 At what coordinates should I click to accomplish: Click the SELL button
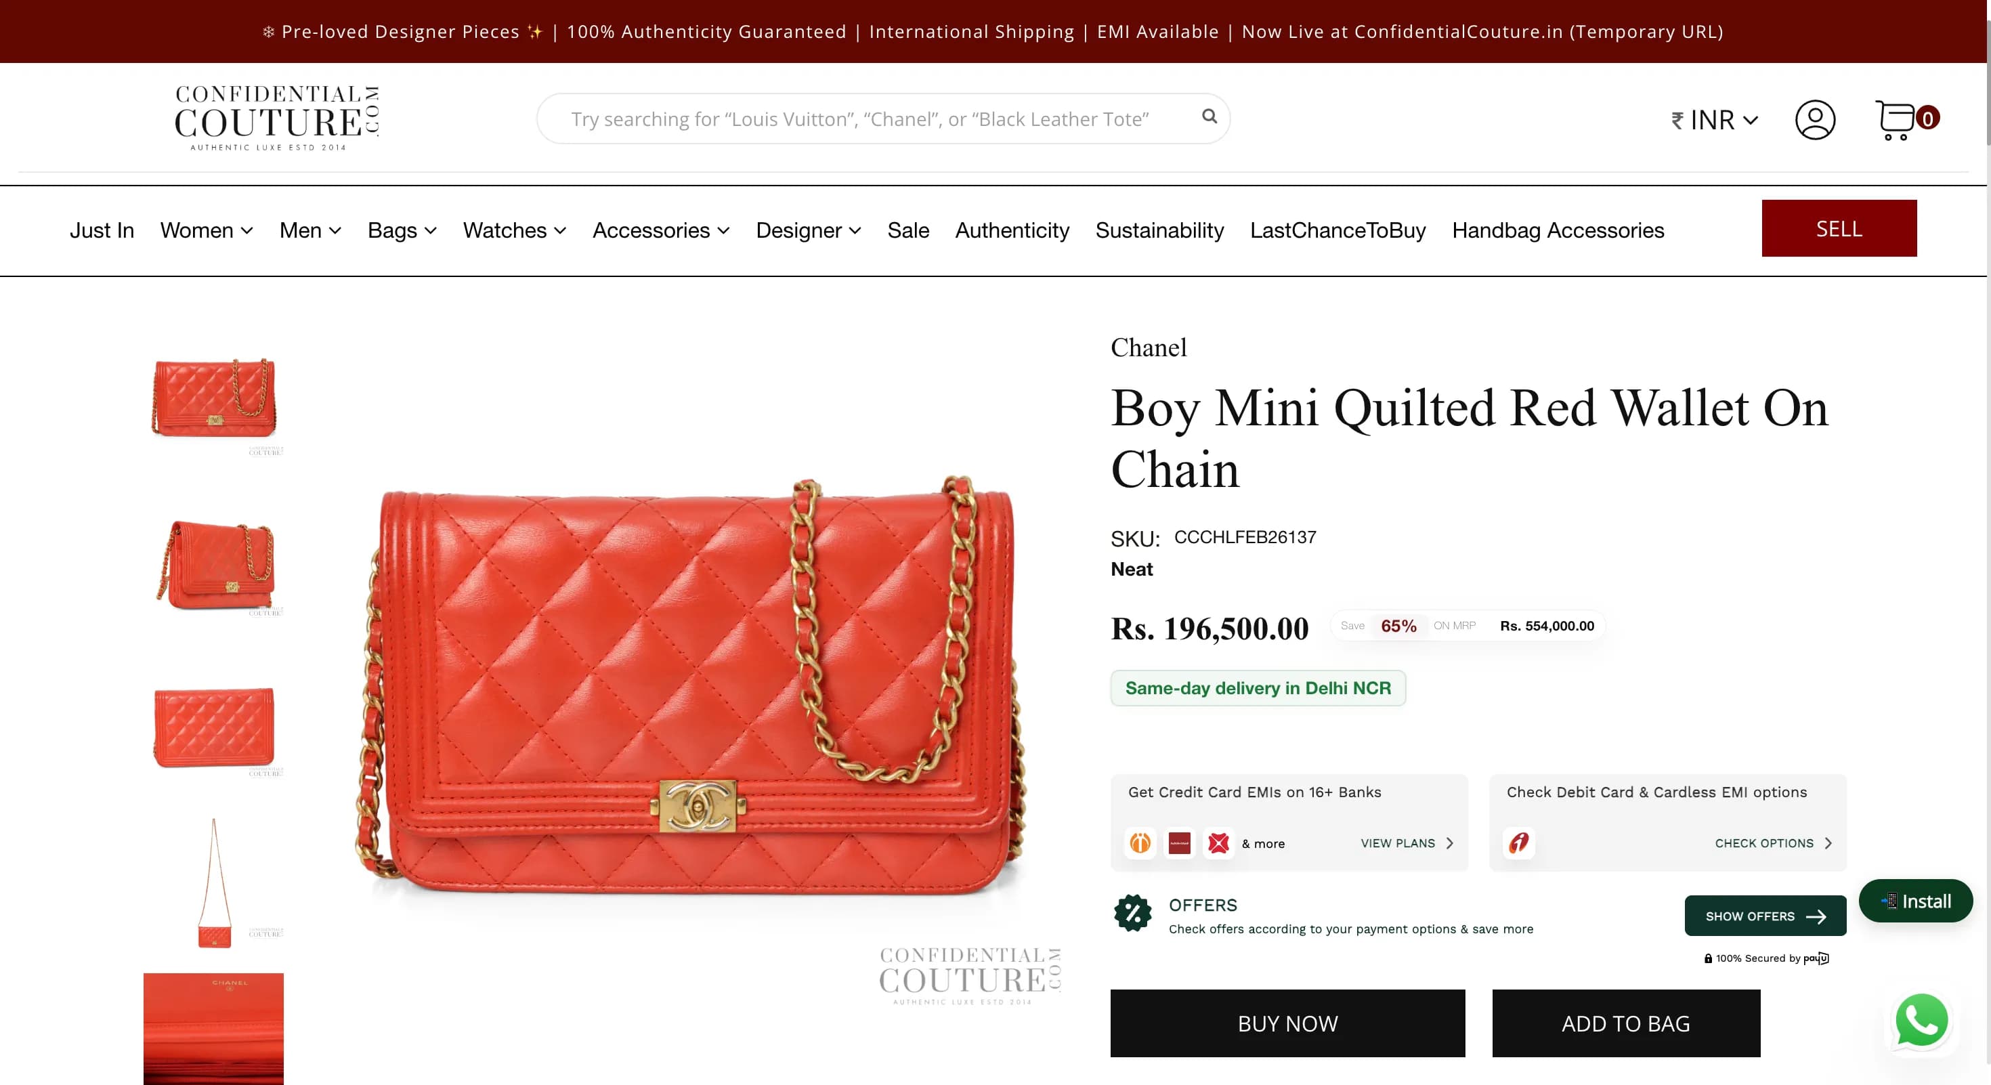tap(1839, 229)
